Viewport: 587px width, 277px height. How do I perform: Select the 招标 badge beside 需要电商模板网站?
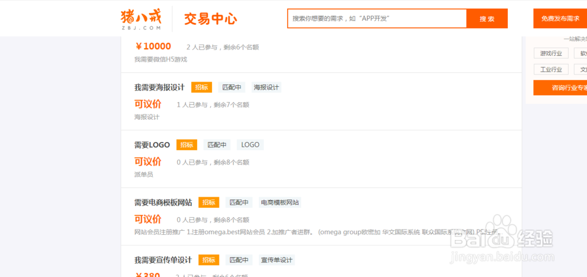pyautogui.click(x=209, y=202)
